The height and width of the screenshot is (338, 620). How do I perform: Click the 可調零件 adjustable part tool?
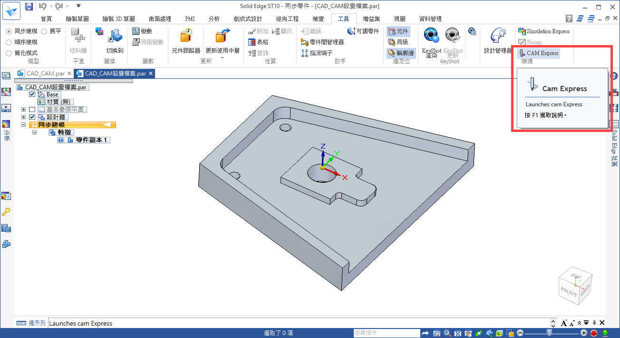(x=363, y=31)
